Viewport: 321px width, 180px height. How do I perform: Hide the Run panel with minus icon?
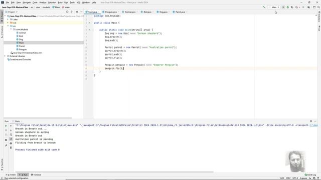315,121
